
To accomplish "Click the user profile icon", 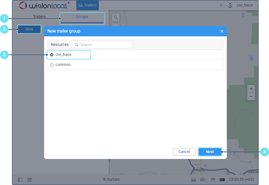I will (x=230, y=5).
